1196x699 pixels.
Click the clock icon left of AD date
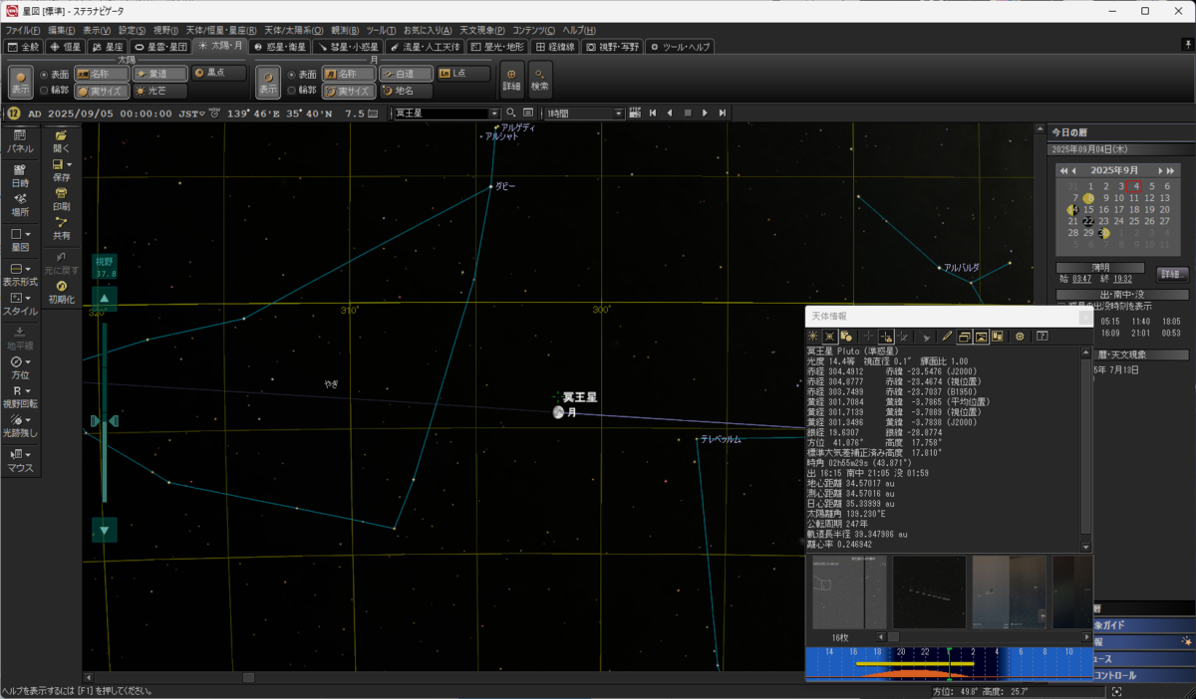14,114
